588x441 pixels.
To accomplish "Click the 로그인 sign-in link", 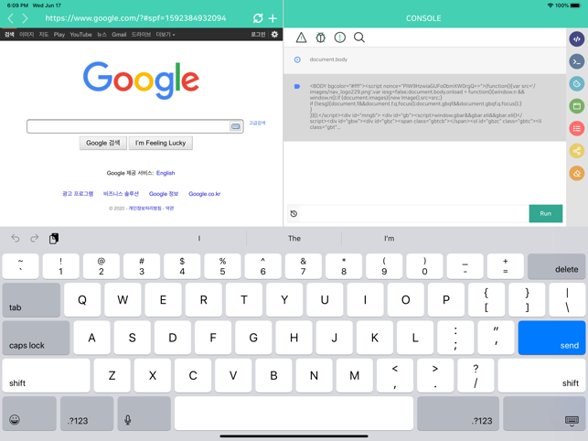I will coord(258,34).
